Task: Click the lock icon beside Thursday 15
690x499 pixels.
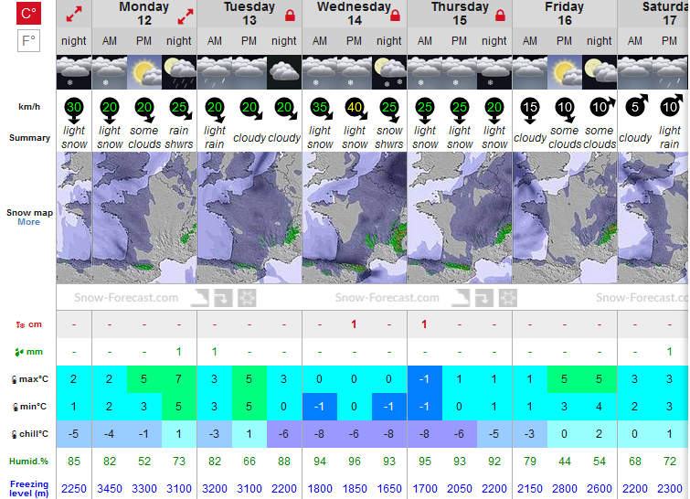Action: 500,16
